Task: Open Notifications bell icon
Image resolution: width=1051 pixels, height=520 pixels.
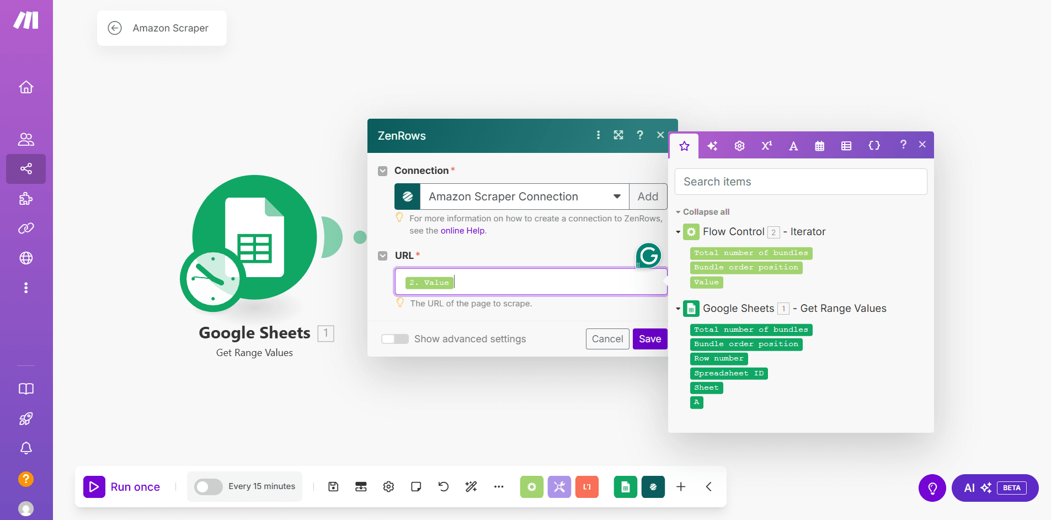Action: pyautogui.click(x=26, y=448)
